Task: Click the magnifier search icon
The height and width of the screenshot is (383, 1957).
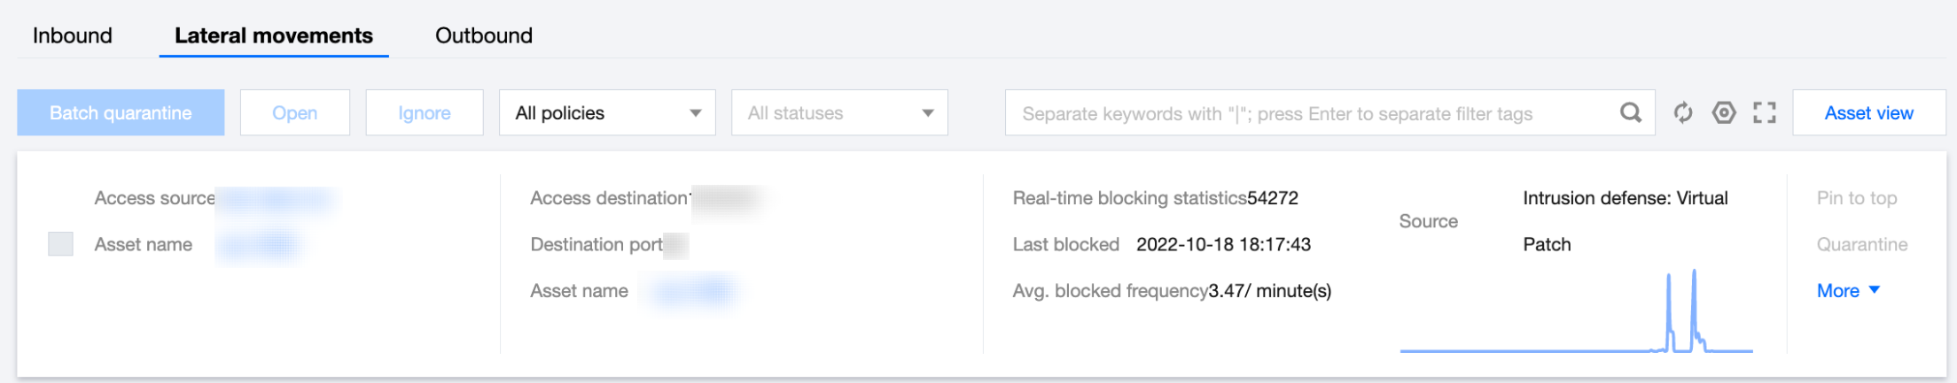Action: [x=1631, y=113]
